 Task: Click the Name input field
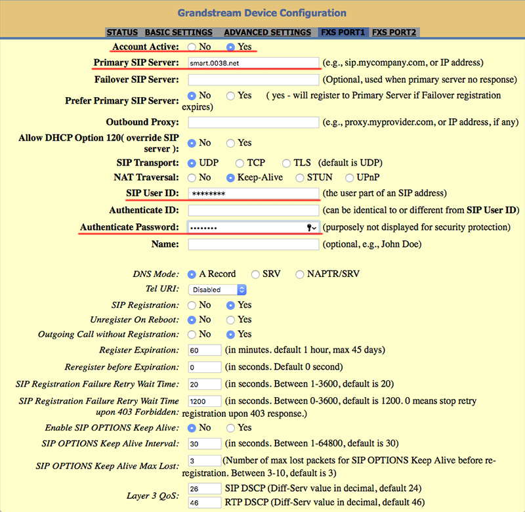click(253, 244)
